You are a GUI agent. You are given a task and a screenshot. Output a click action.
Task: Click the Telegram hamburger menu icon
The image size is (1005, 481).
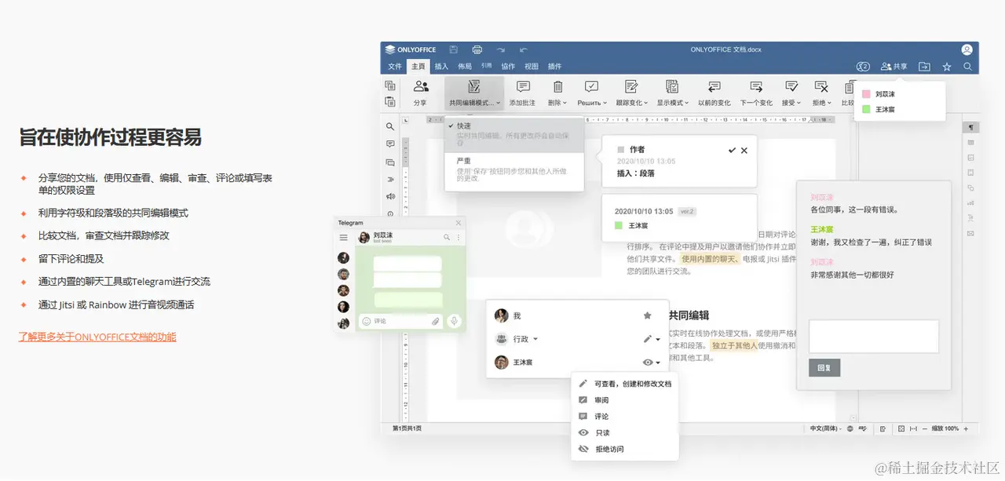pos(343,237)
